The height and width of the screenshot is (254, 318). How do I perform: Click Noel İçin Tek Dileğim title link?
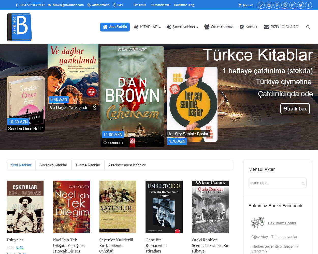(69, 246)
